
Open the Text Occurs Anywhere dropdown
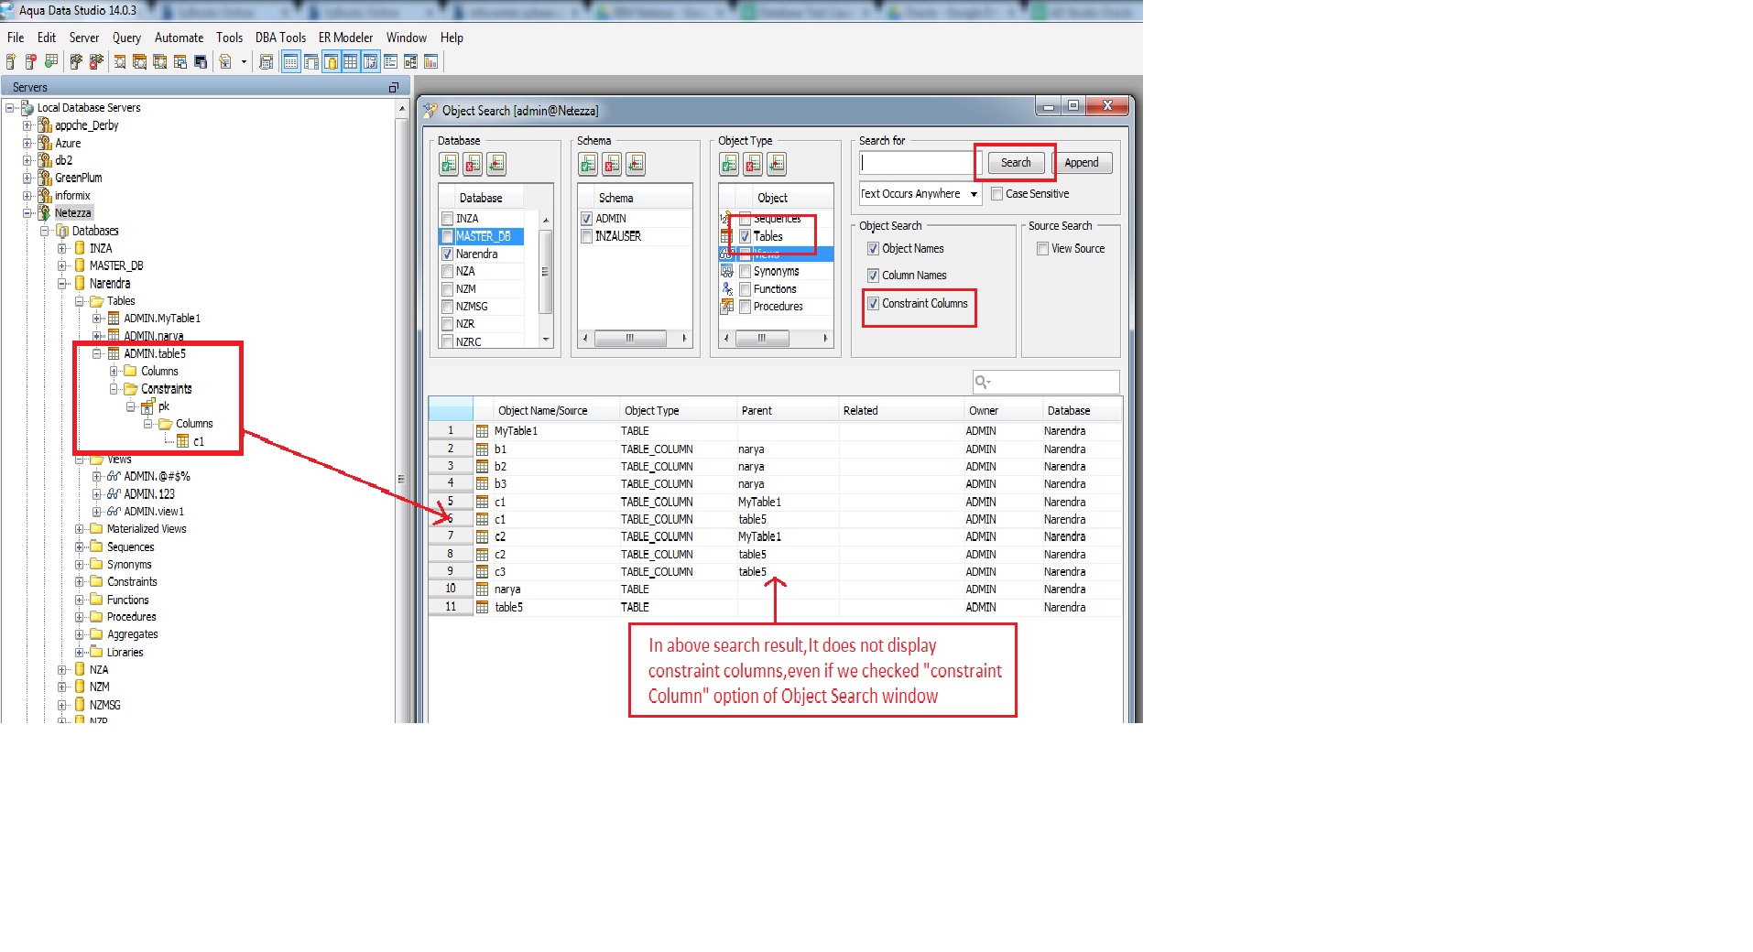click(920, 194)
